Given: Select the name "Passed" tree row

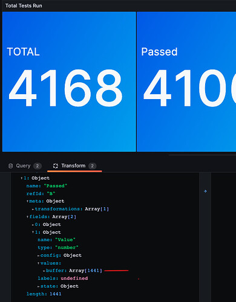Looking at the screenshot, I should pos(47,186).
